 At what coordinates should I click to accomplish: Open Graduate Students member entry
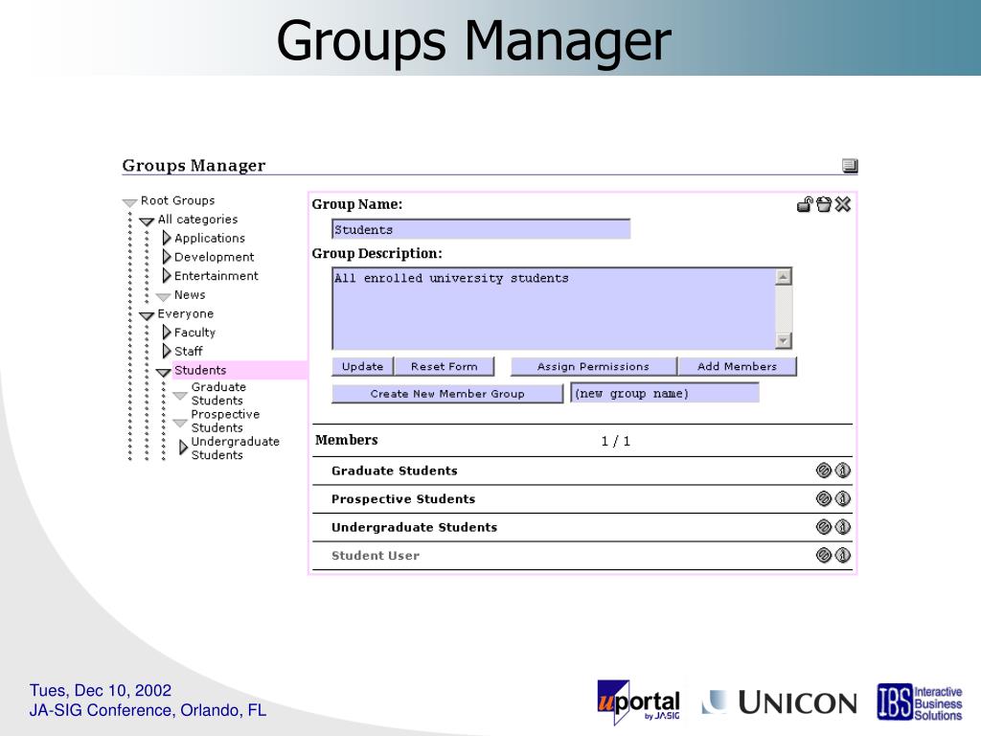coord(394,471)
